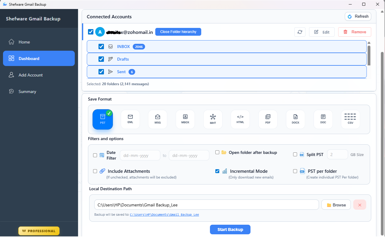Click the Local Destination Path field
The height and width of the screenshot is (237, 385).
tap(206, 205)
